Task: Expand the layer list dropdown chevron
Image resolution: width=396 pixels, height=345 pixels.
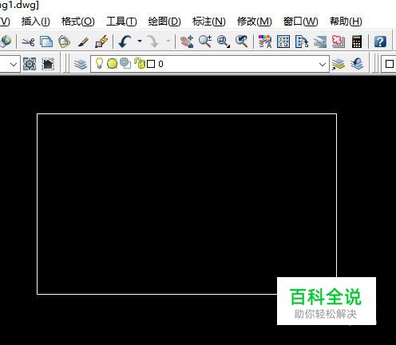Action: [x=323, y=64]
